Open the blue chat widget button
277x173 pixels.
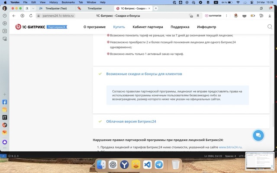[x=258, y=135]
